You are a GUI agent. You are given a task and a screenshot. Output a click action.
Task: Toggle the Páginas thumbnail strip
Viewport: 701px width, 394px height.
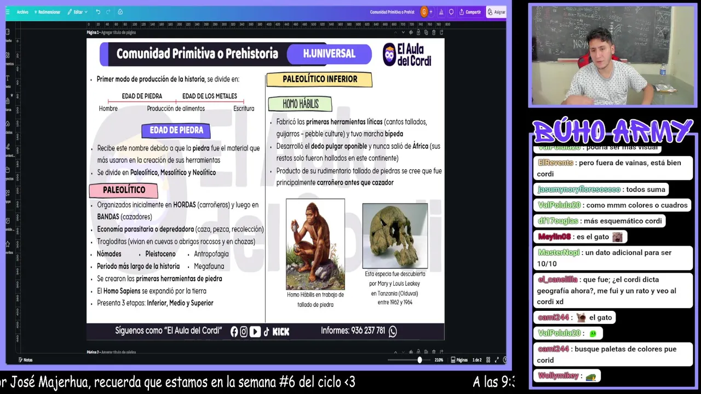coord(459,360)
